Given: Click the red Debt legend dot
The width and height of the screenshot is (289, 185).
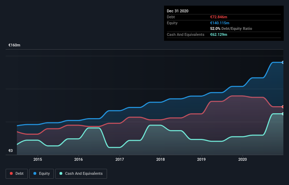Looking at the screenshot, I should tap(11, 173).
